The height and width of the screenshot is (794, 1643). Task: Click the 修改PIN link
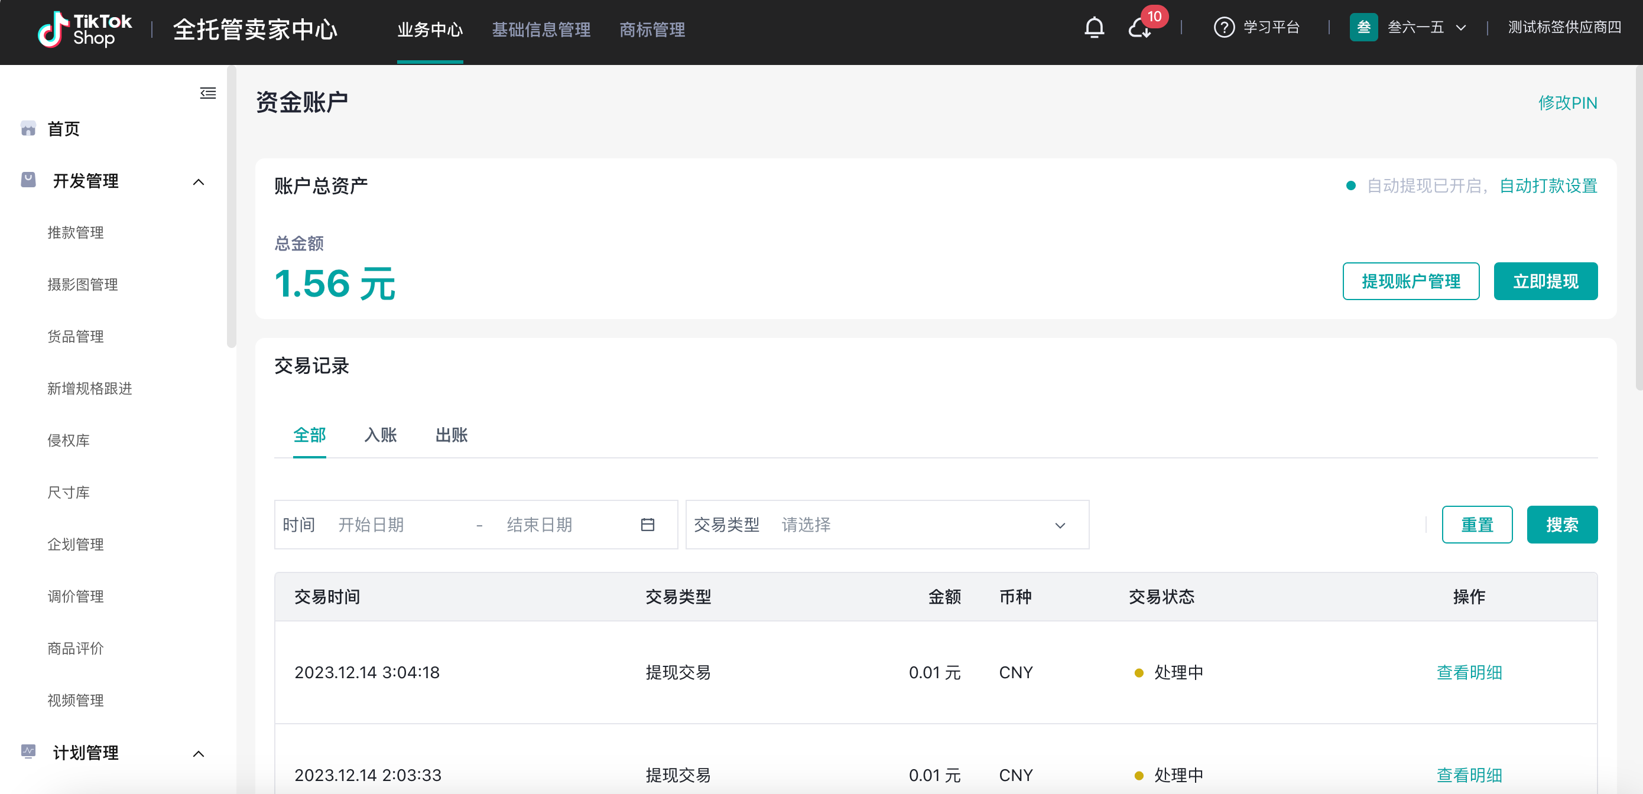coord(1567,103)
